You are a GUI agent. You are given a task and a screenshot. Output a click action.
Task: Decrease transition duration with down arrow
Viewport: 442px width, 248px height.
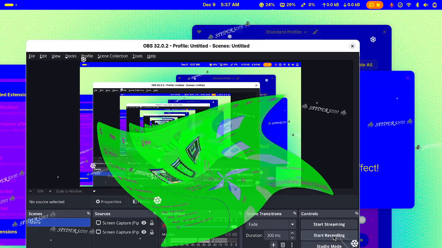click(x=292, y=238)
